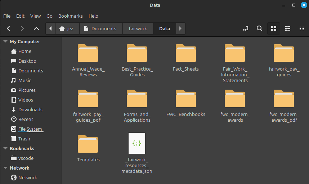Open the View menu

click(x=35, y=16)
